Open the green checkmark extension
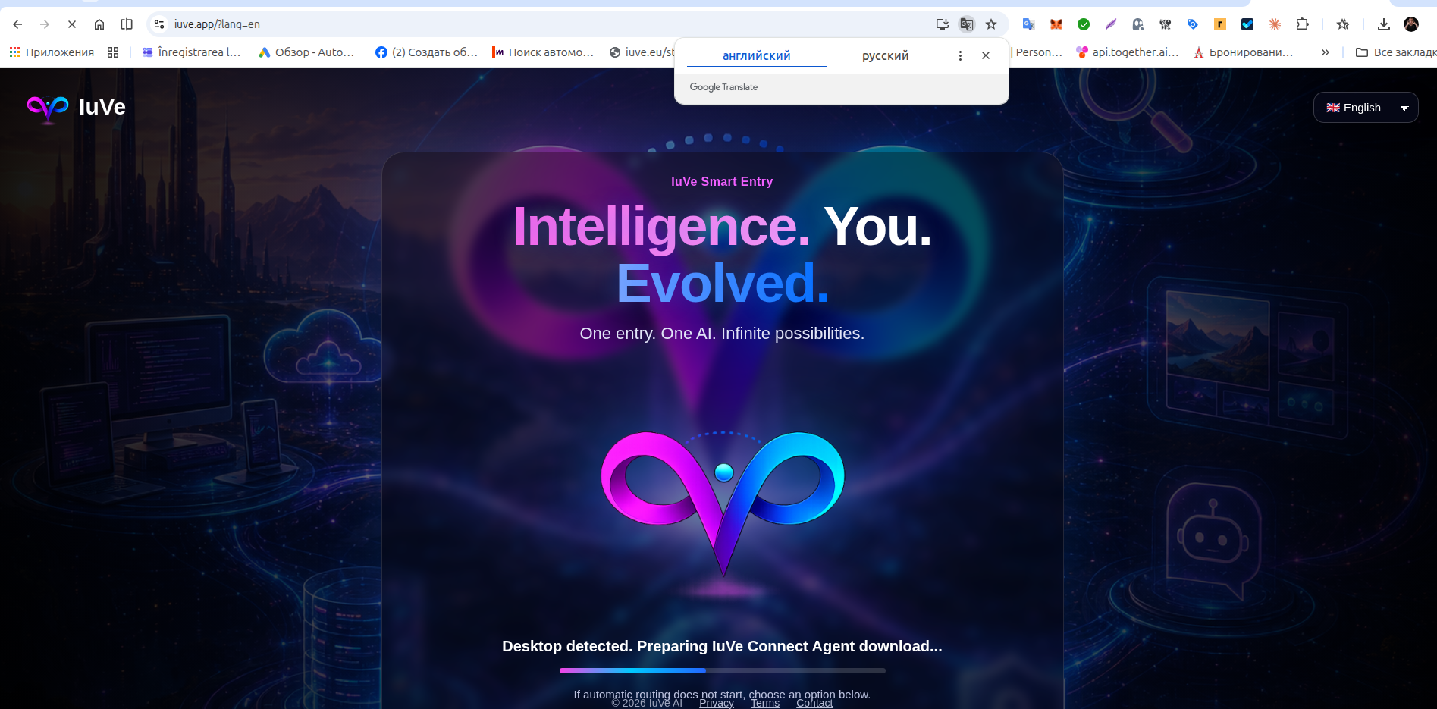1437x709 pixels. click(1084, 24)
